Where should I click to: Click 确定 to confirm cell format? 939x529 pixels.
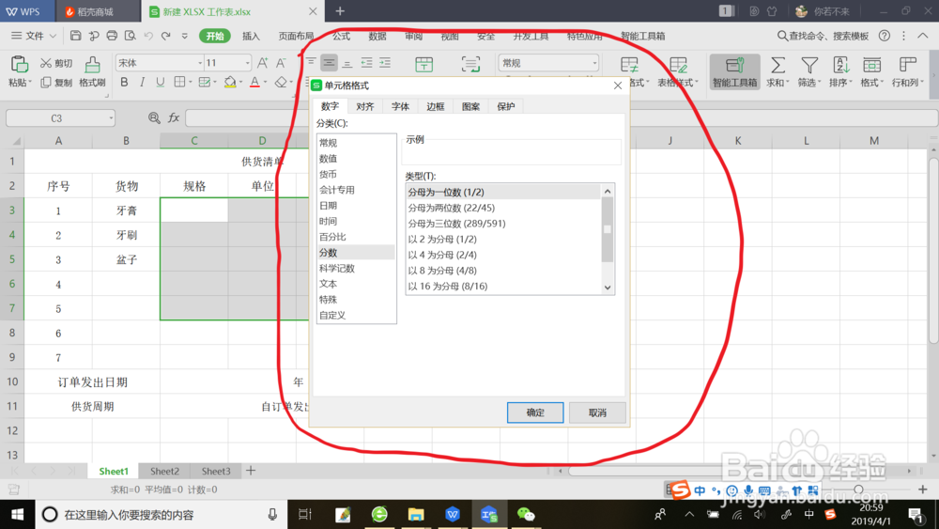point(535,412)
